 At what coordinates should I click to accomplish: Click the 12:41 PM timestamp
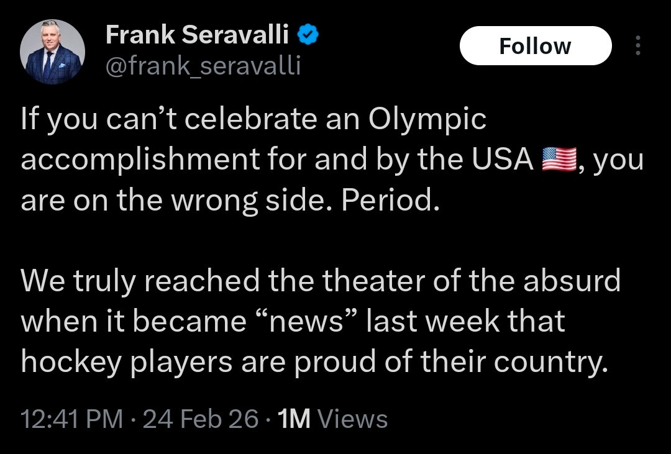tap(71, 419)
